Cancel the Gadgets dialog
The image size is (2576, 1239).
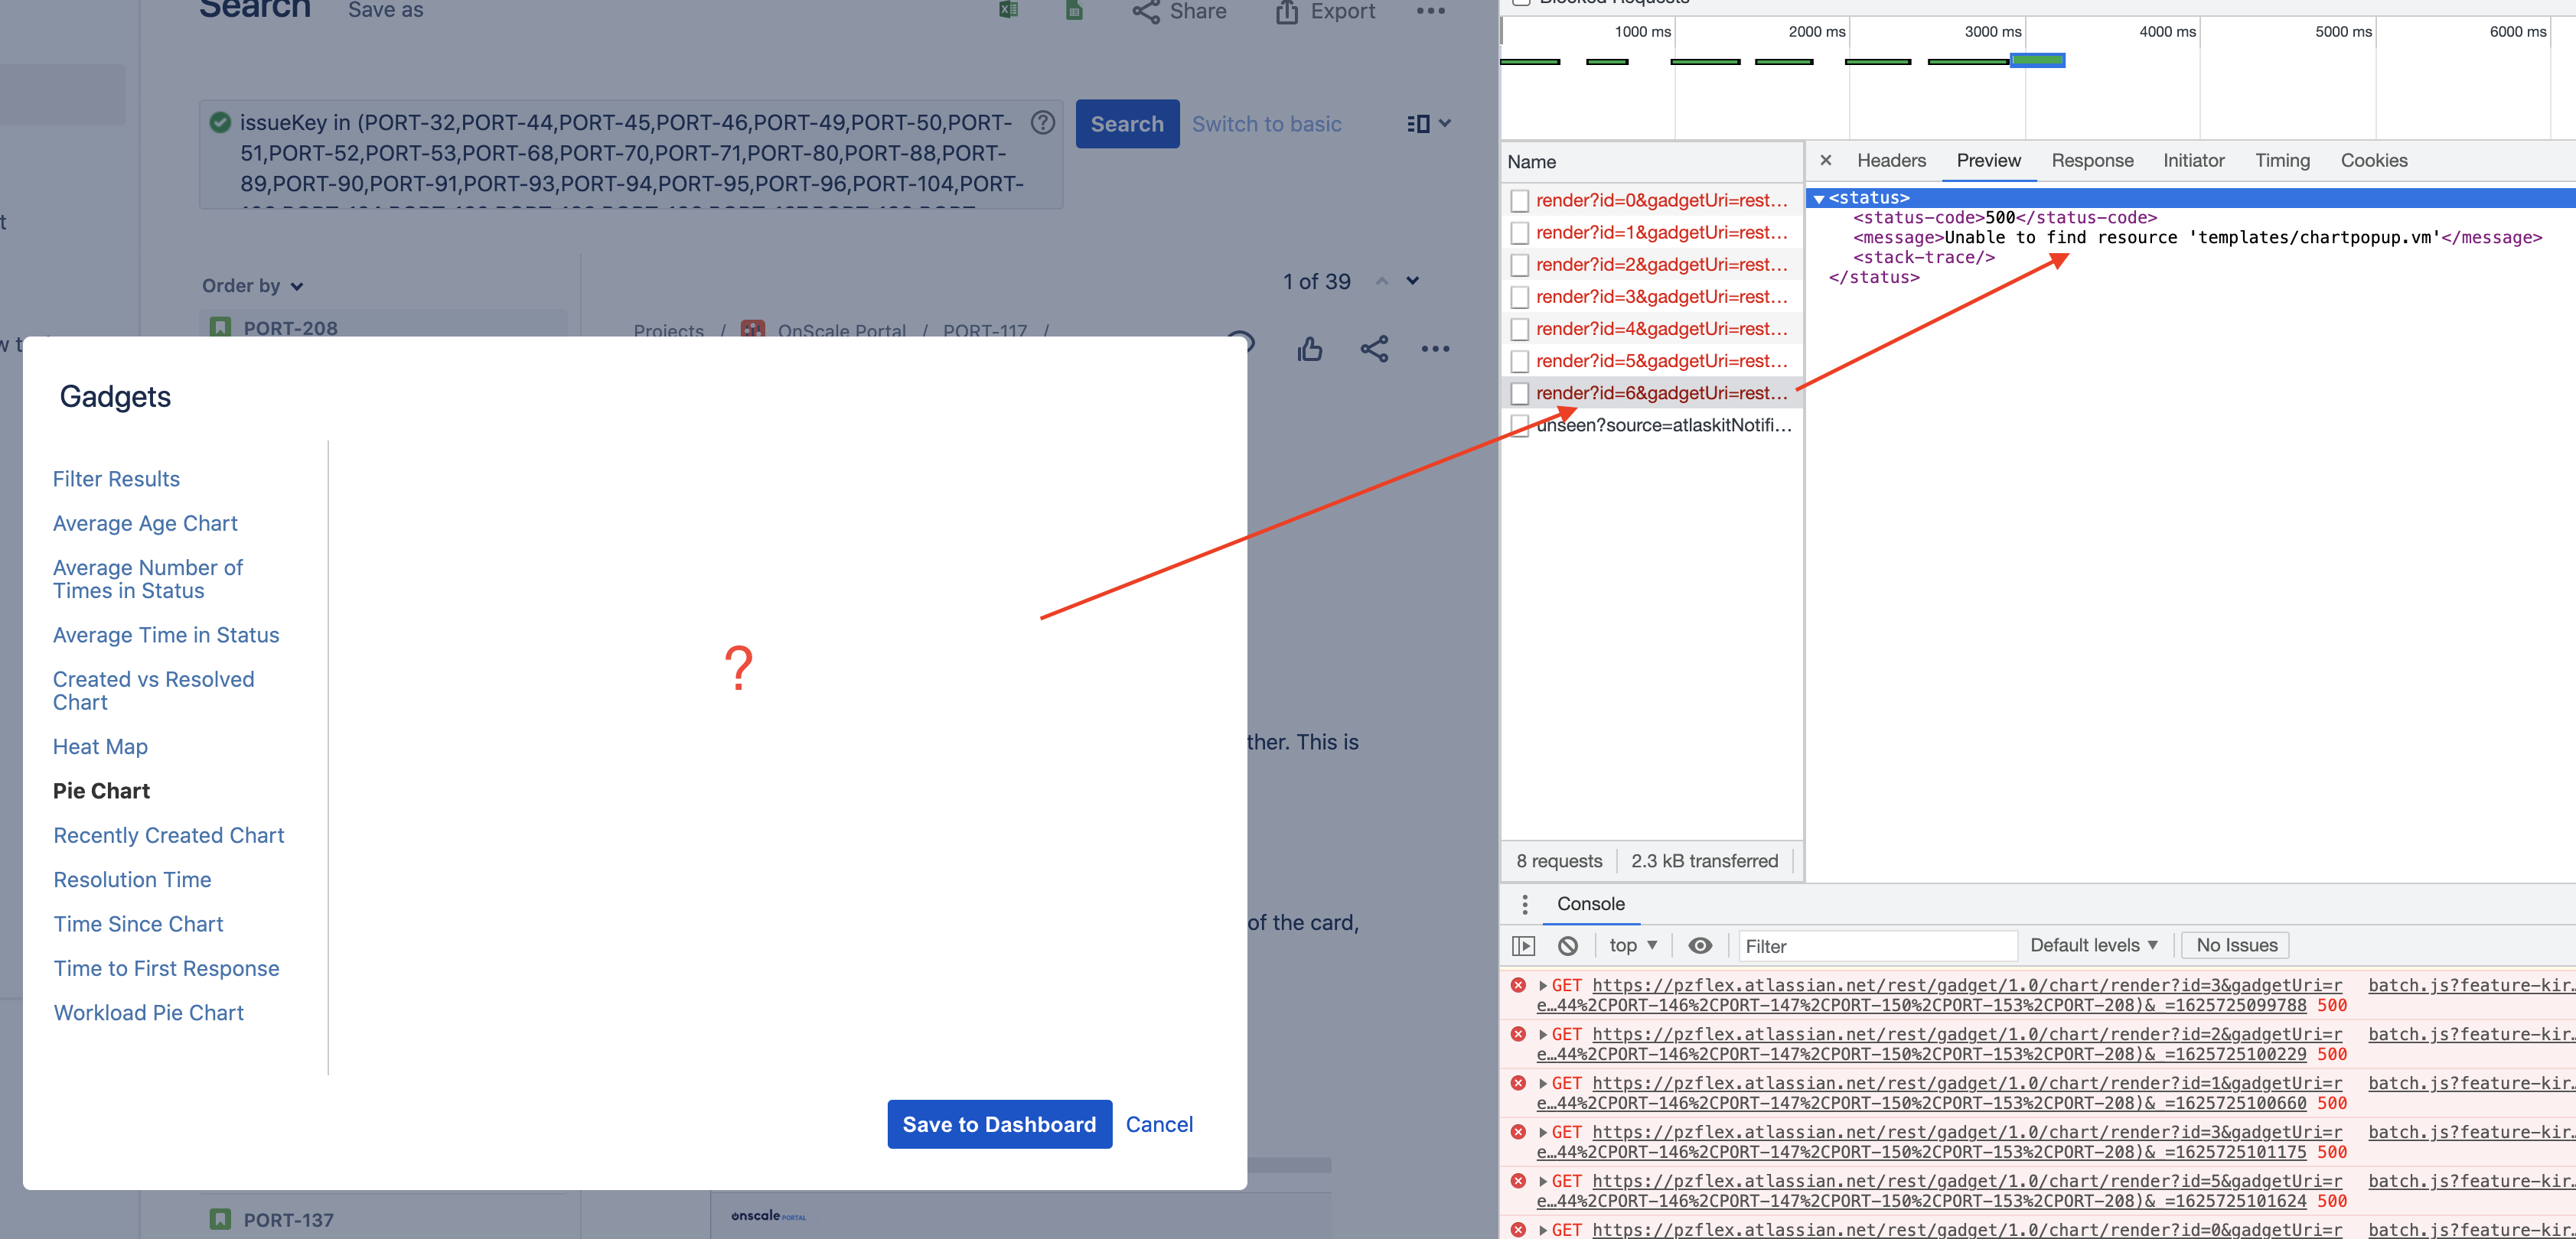pyautogui.click(x=1159, y=1124)
